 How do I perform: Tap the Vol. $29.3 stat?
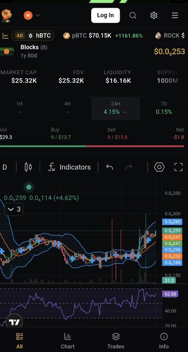coord(6,134)
